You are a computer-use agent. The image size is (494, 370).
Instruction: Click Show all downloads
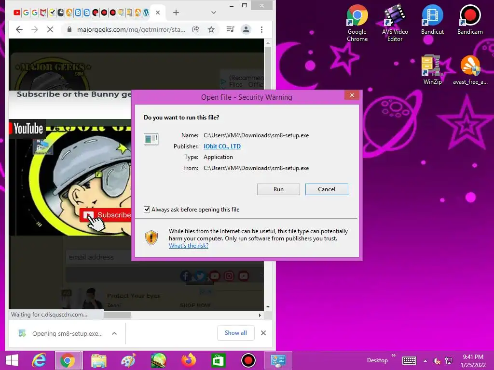pos(235,333)
